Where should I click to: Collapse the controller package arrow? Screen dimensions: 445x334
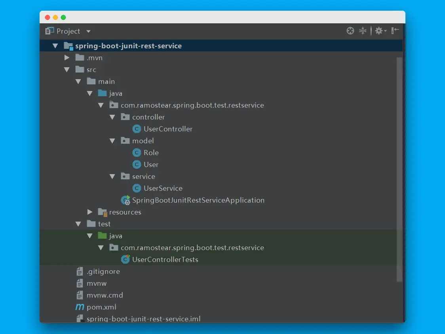coord(112,117)
